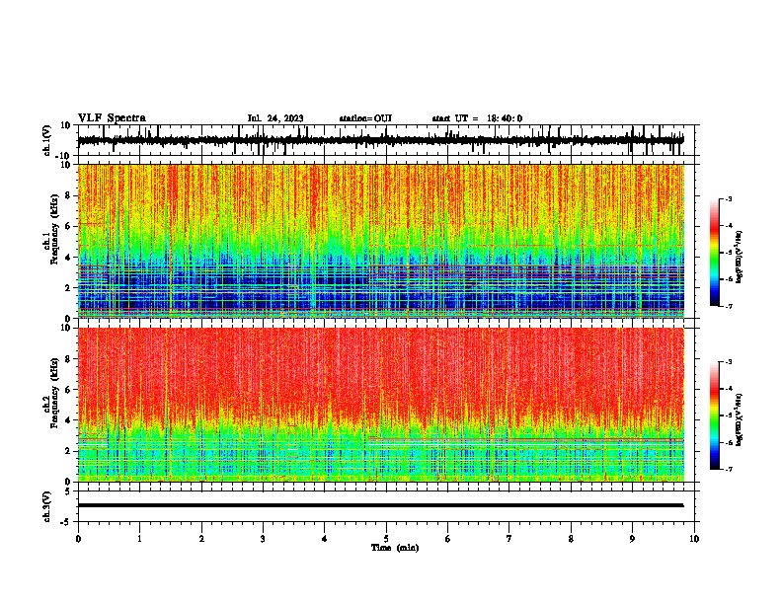Click time axis tick label 1
This screenshot has height=604, width=782.
139,539
